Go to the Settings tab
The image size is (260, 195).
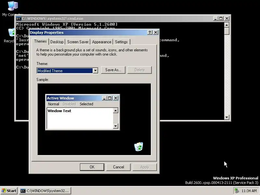(121, 42)
